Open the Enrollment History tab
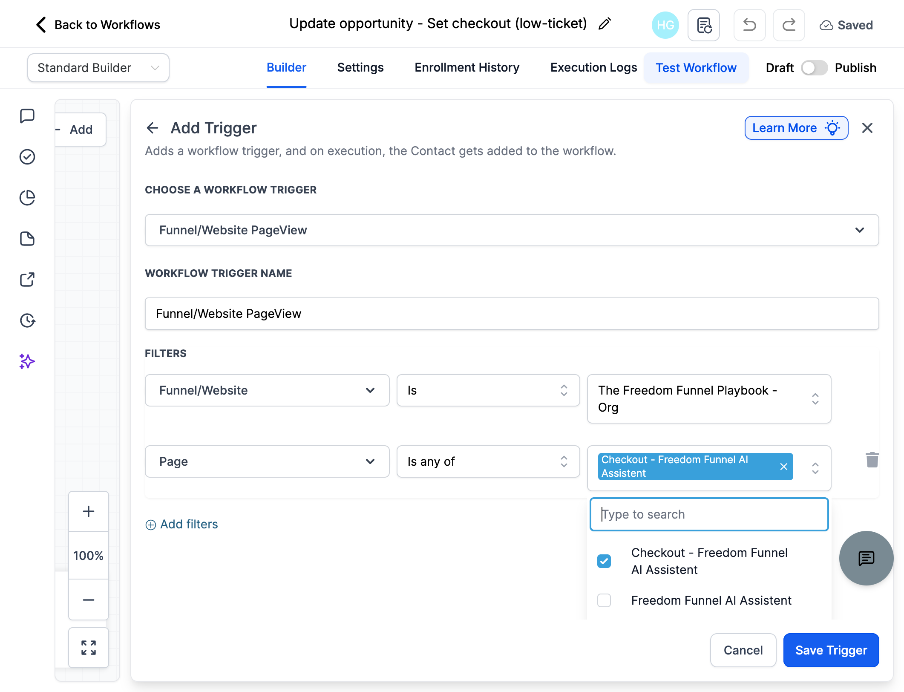 [467, 68]
